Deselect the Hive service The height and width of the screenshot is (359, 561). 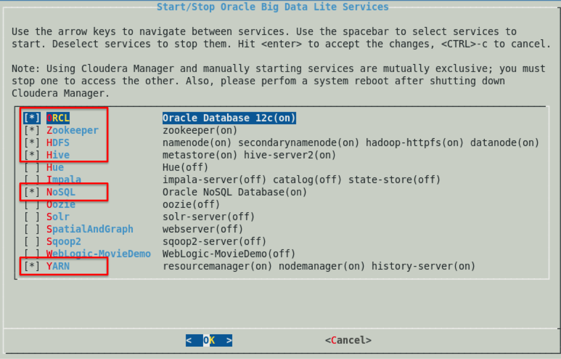pos(32,155)
